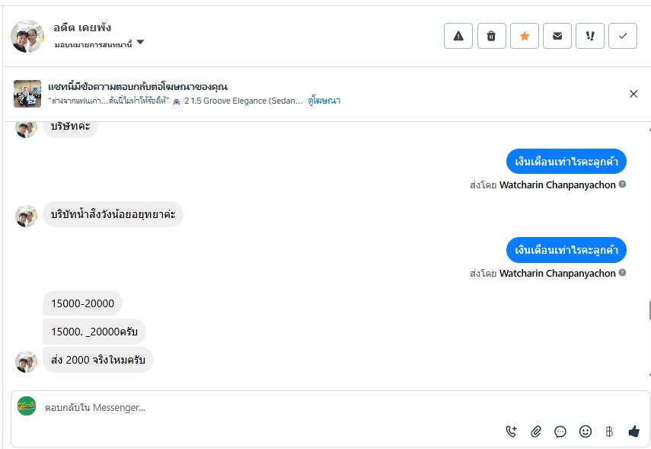This screenshot has height=449, width=651.
Task: Click the blue ad link in banner
Action: pyautogui.click(x=324, y=101)
